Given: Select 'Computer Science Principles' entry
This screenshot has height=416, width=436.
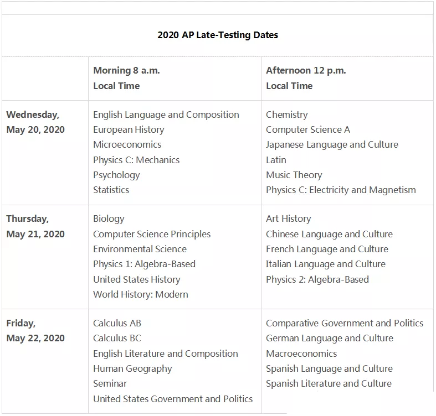Looking at the screenshot, I should [x=152, y=235].
